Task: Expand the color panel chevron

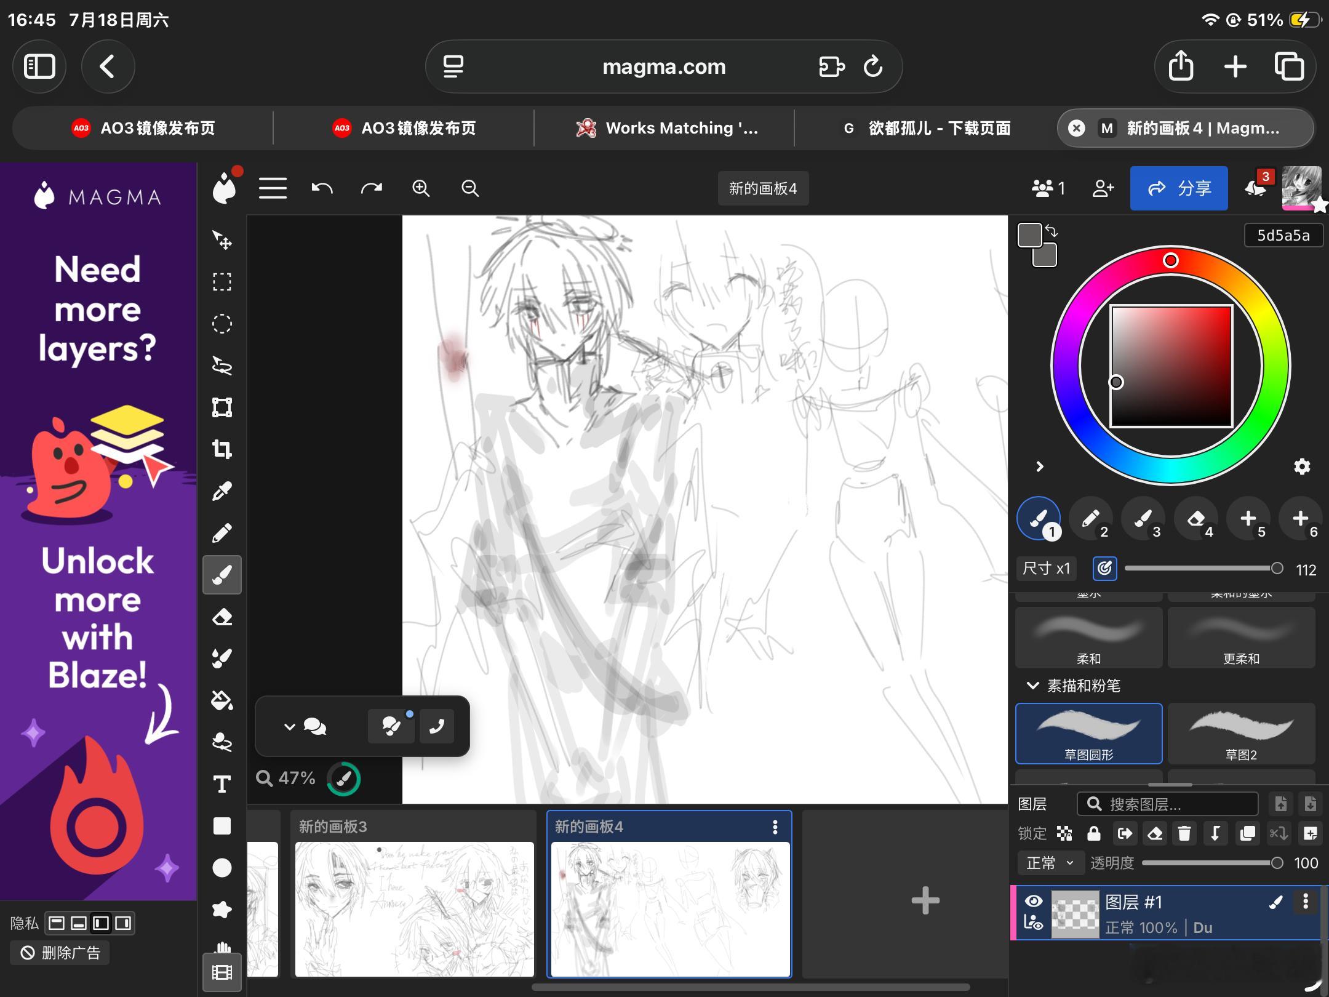Action: [1040, 467]
